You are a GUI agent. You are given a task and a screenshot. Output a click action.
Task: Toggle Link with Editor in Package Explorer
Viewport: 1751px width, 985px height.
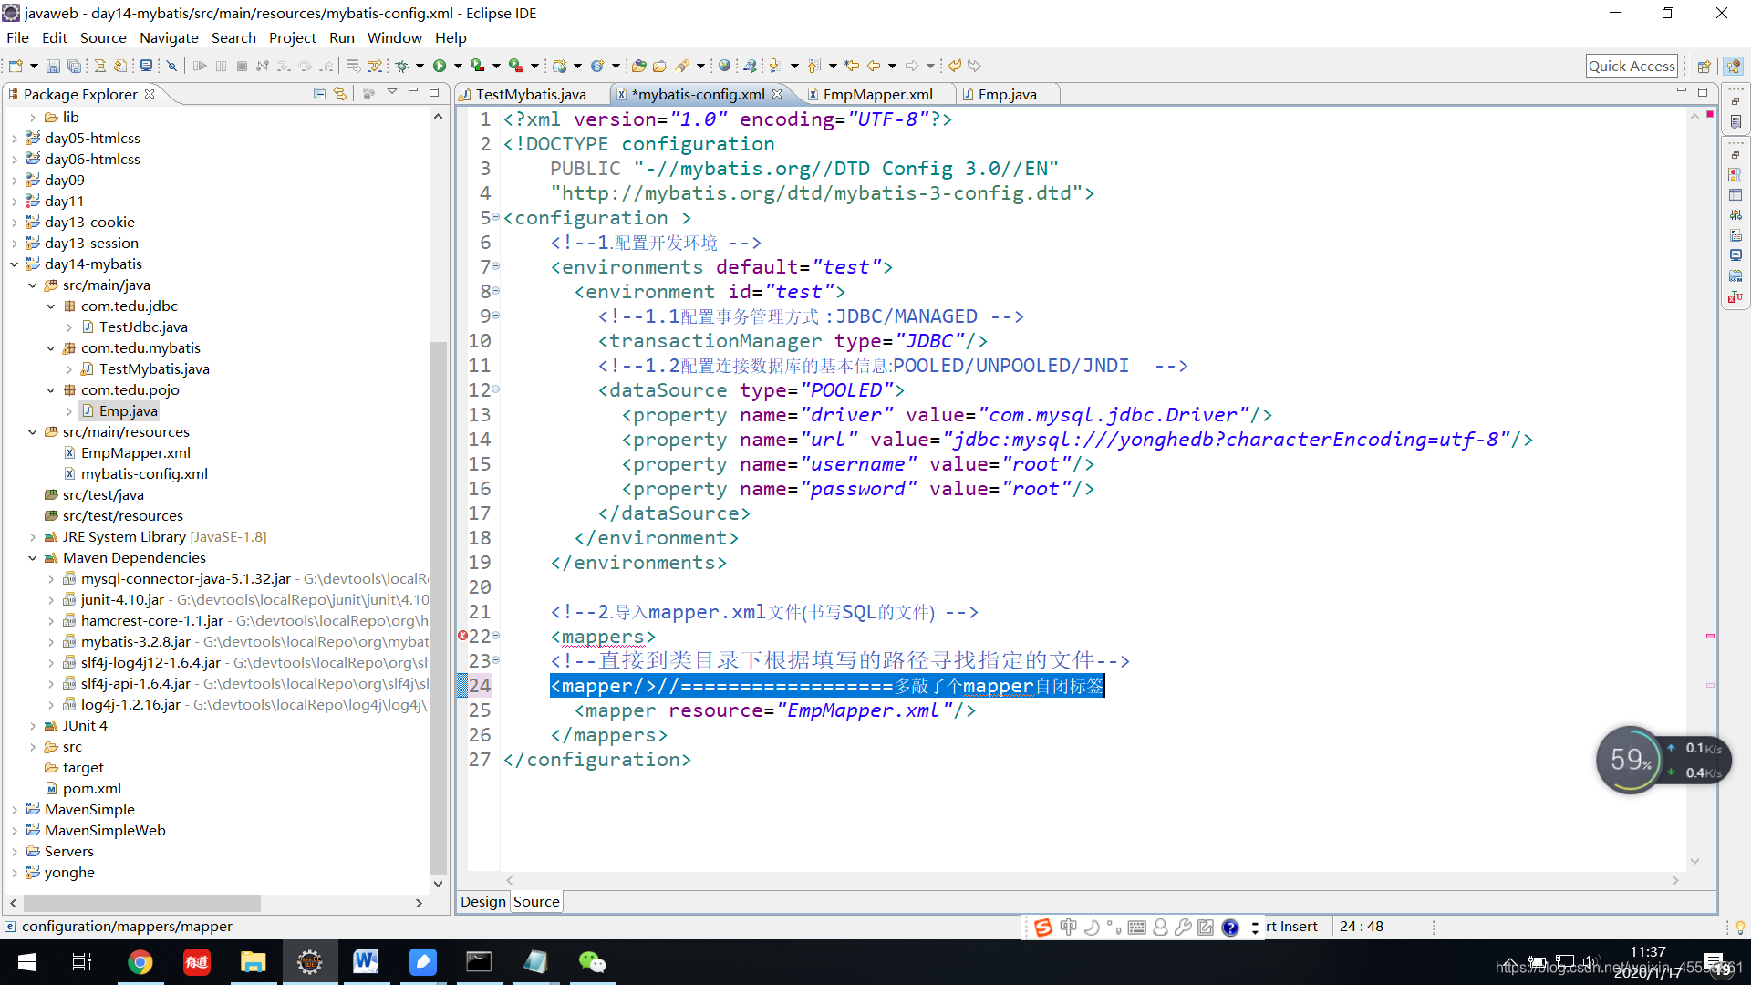tap(340, 93)
